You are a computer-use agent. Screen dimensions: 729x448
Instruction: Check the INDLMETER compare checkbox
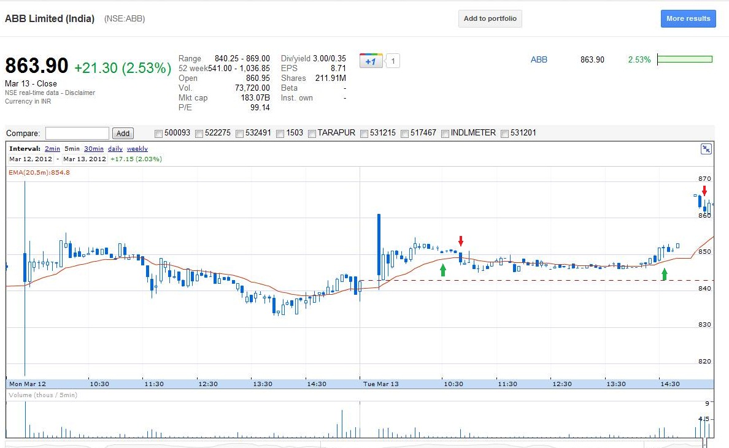pos(445,134)
